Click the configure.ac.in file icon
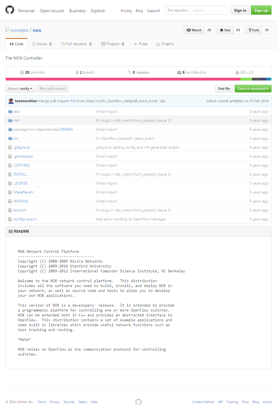The height and width of the screenshot is (415, 277). click(x=10, y=219)
